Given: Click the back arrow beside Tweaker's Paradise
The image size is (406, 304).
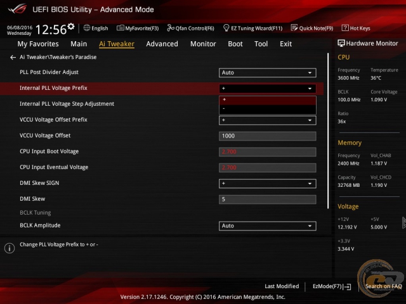Looking at the screenshot, I should click(x=13, y=58).
